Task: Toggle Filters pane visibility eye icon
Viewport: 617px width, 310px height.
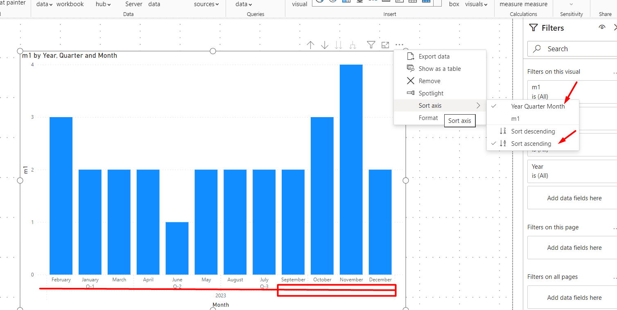Action: pos(602,27)
